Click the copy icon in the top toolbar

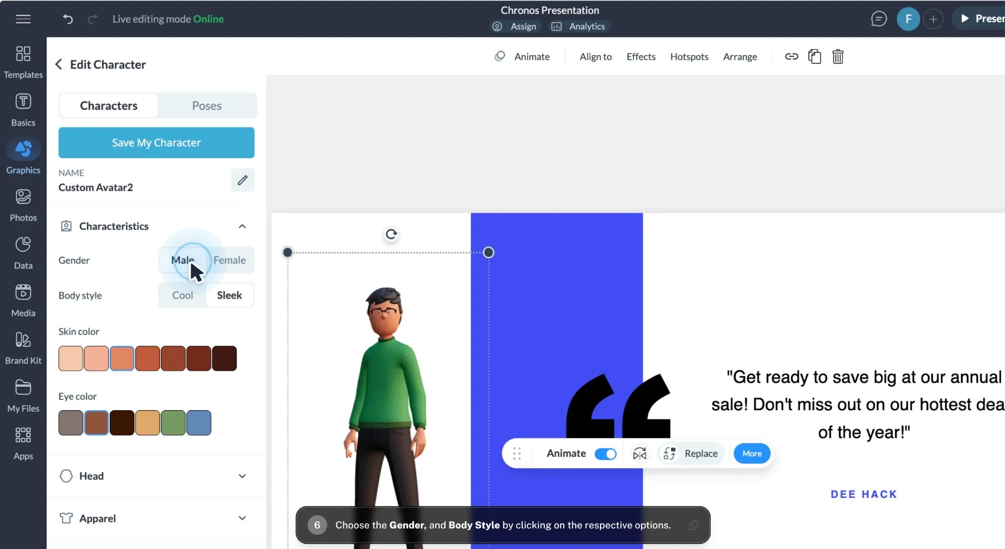815,56
